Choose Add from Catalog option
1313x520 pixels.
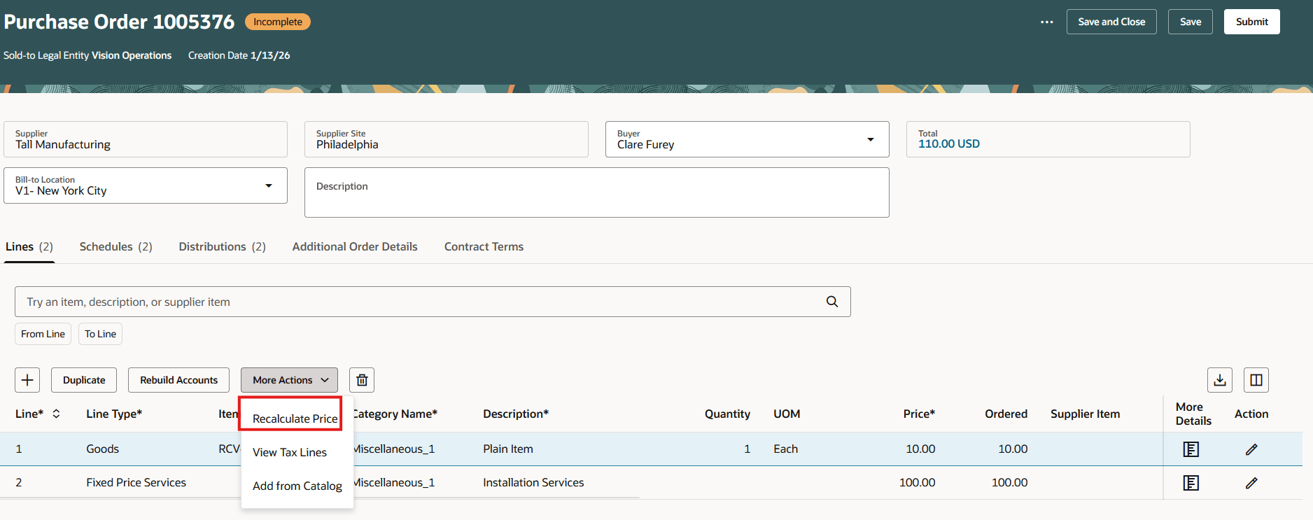[x=297, y=486]
